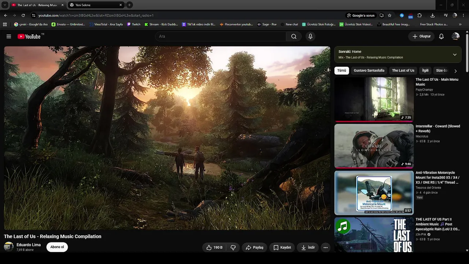Click the Oluştur create button
The width and height of the screenshot is (469, 264).
click(x=421, y=36)
